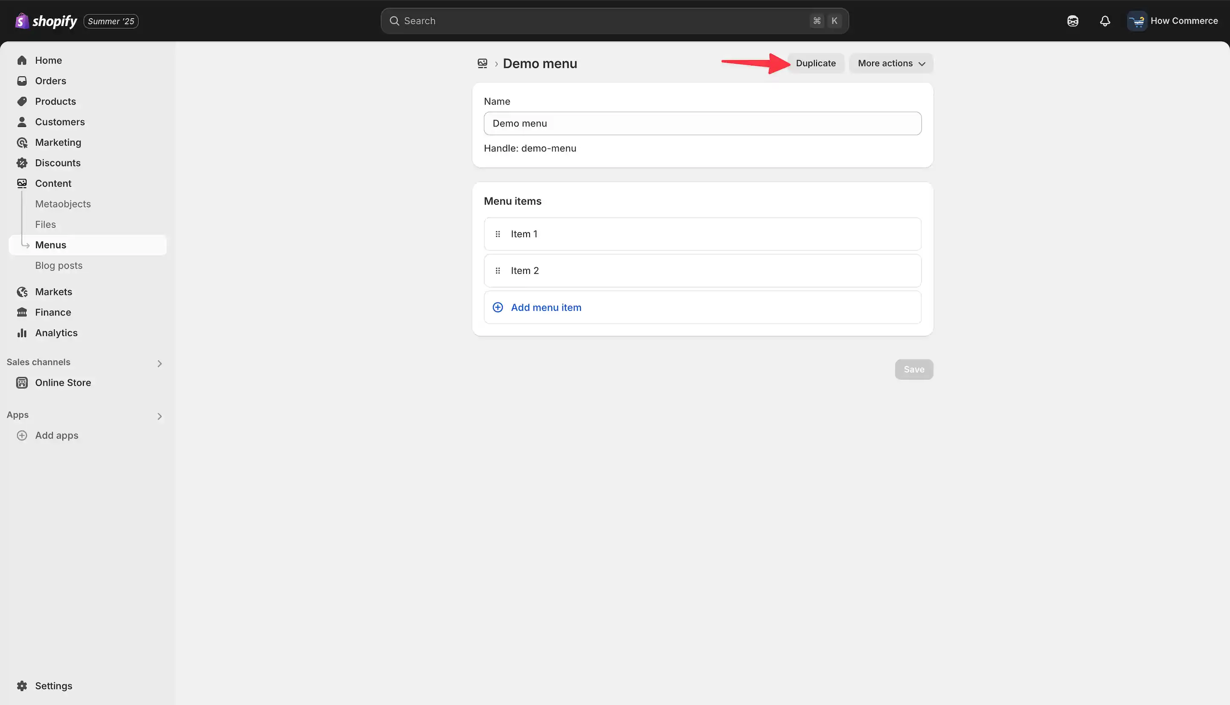Screen dimensions: 1230x705
Task: Click the Finance bank icon
Action: 22,312
